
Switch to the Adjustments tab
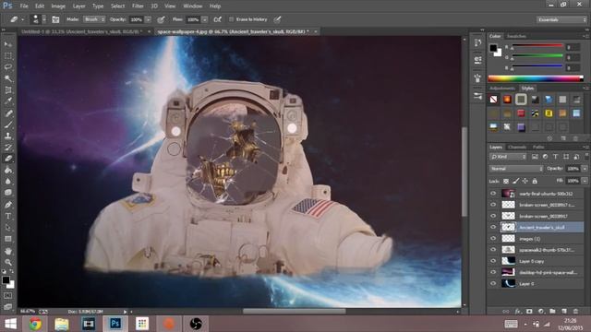tap(502, 89)
